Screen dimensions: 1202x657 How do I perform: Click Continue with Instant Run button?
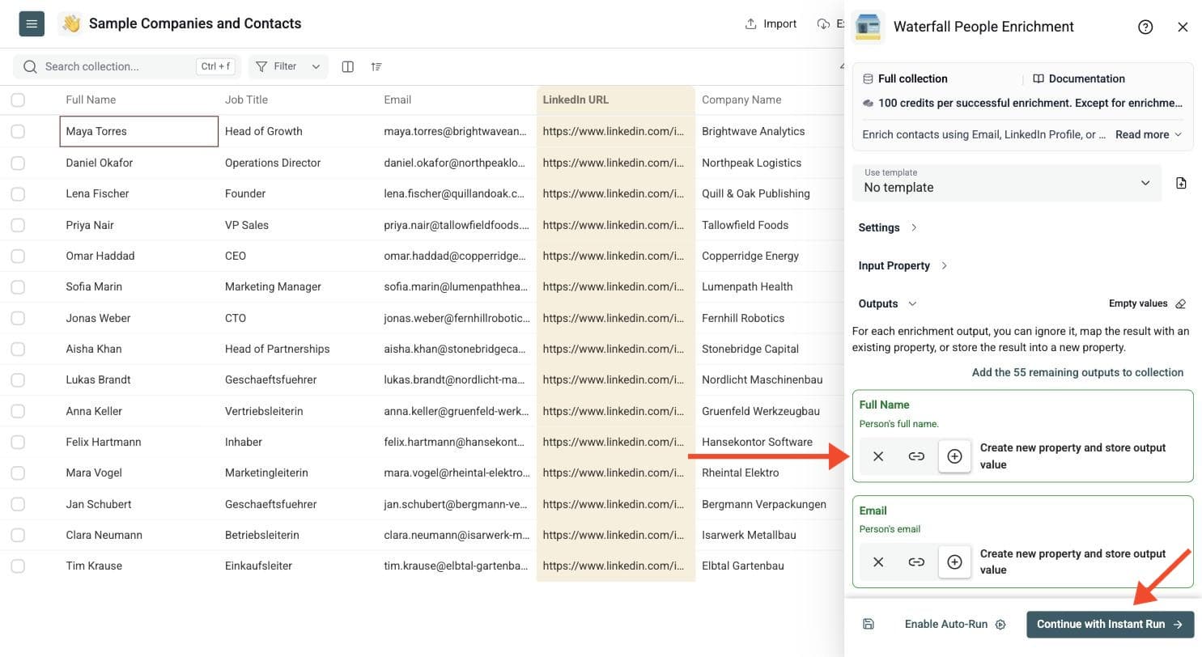pyautogui.click(x=1110, y=624)
